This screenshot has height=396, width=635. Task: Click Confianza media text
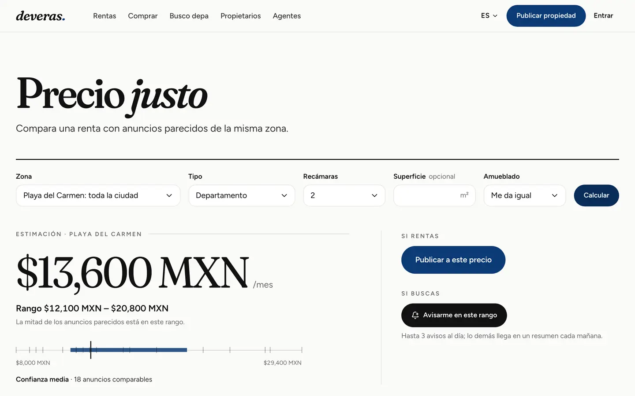(x=42, y=379)
